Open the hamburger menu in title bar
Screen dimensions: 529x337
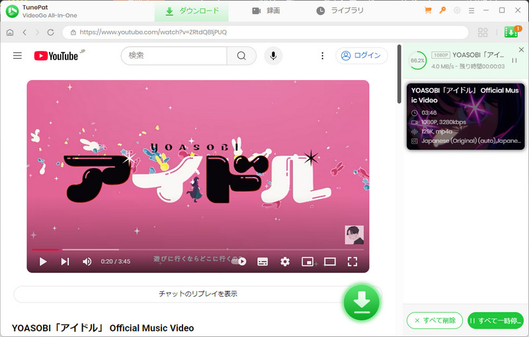pos(471,11)
